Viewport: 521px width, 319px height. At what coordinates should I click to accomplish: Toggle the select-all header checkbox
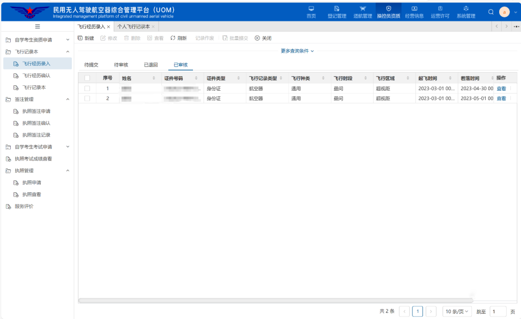point(87,79)
